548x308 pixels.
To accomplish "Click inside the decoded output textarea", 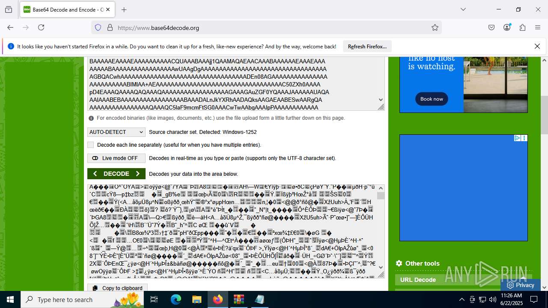I will click(x=232, y=231).
